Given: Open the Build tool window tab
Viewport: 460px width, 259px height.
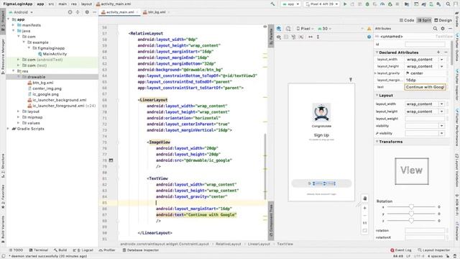Looking at the screenshot, I should coord(60,250).
